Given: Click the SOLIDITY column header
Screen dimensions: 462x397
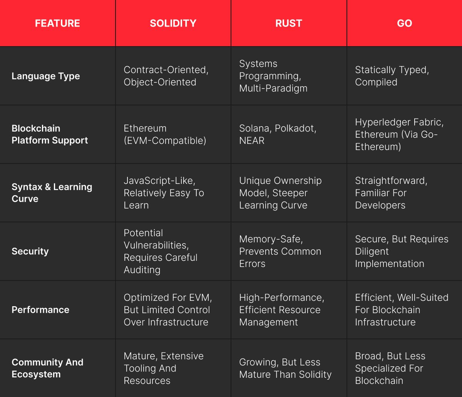Looking at the screenshot, I should click(173, 23).
